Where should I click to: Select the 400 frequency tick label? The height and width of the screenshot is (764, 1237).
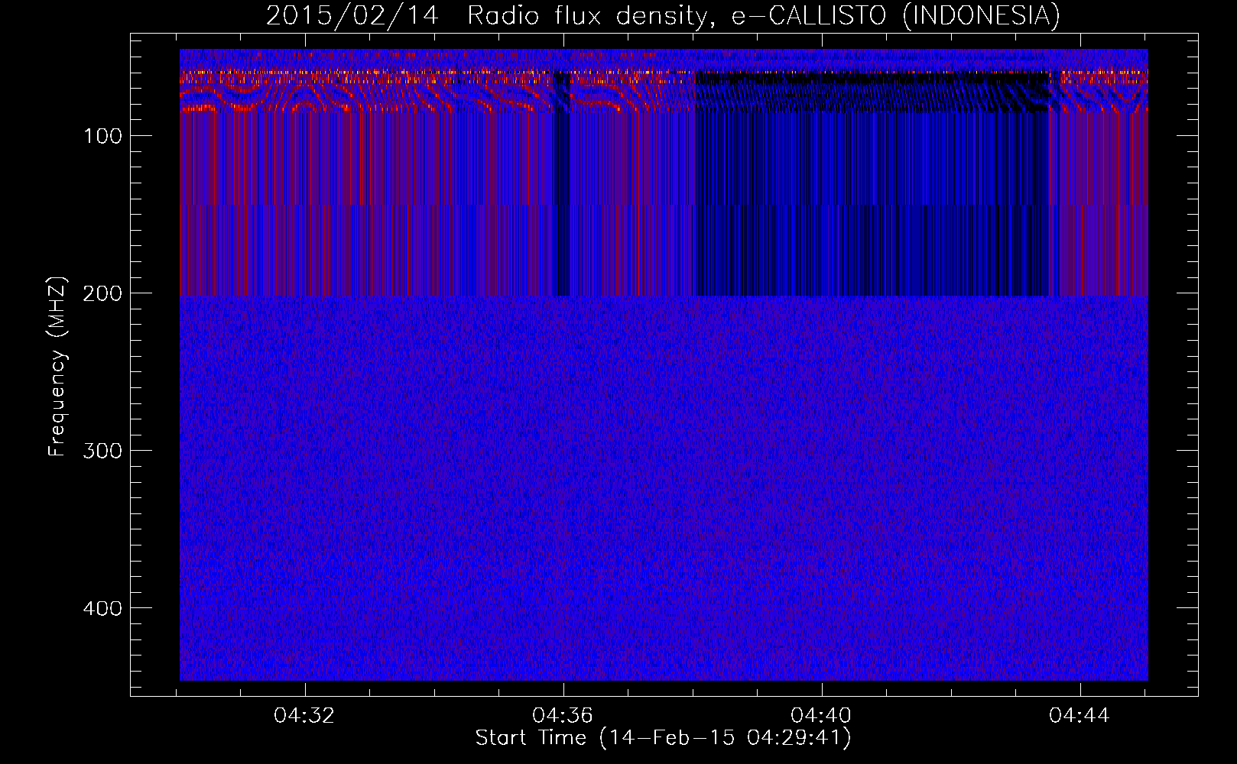pyautogui.click(x=102, y=608)
